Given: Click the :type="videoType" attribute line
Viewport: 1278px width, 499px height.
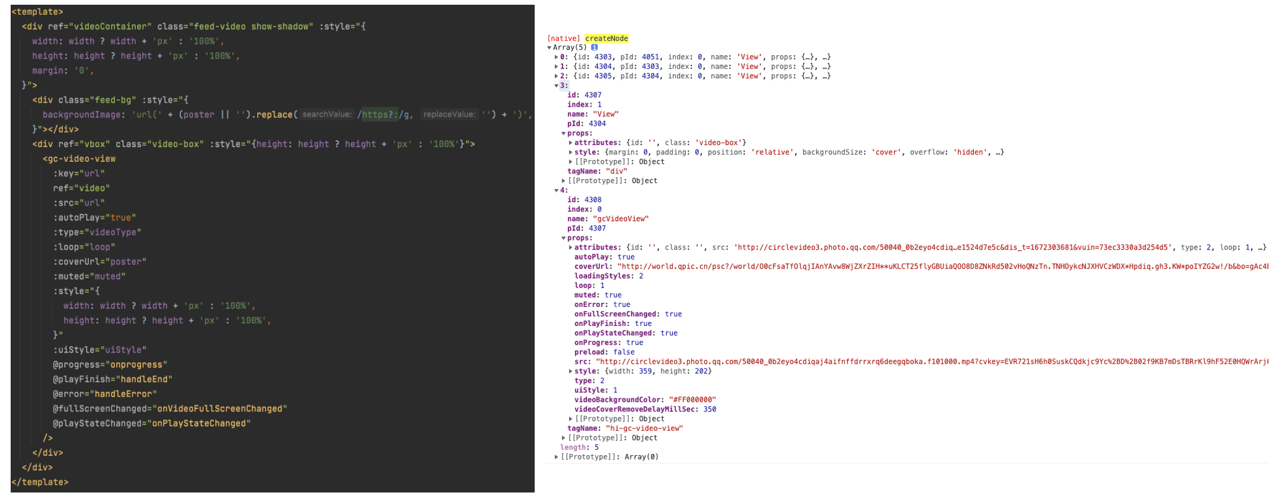Looking at the screenshot, I should pyautogui.click(x=97, y=232).
